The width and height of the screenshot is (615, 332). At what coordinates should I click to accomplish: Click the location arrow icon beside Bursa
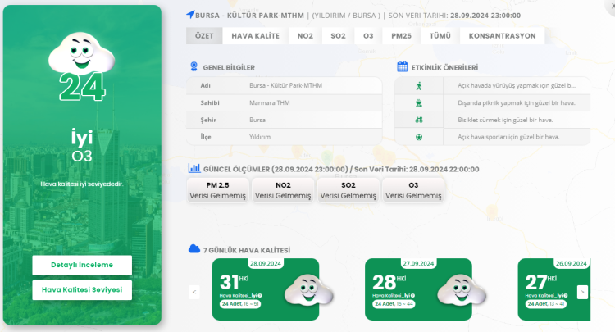[x=191, y=15]
